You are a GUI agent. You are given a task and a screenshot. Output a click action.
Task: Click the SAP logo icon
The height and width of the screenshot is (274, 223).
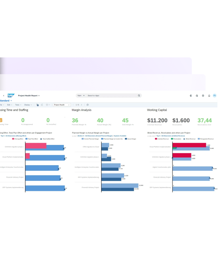pos(10,95)
